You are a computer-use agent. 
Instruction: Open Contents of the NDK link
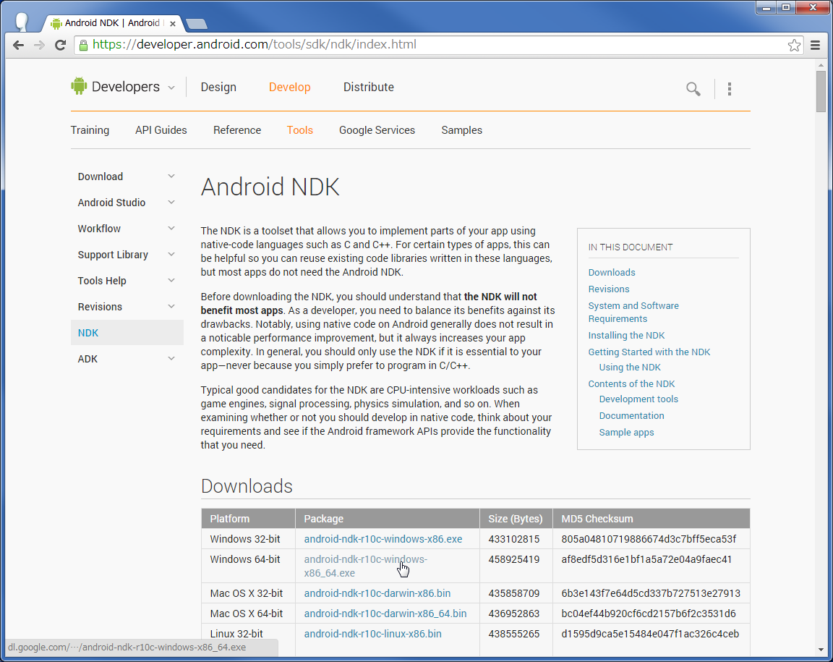coord(631,384)
